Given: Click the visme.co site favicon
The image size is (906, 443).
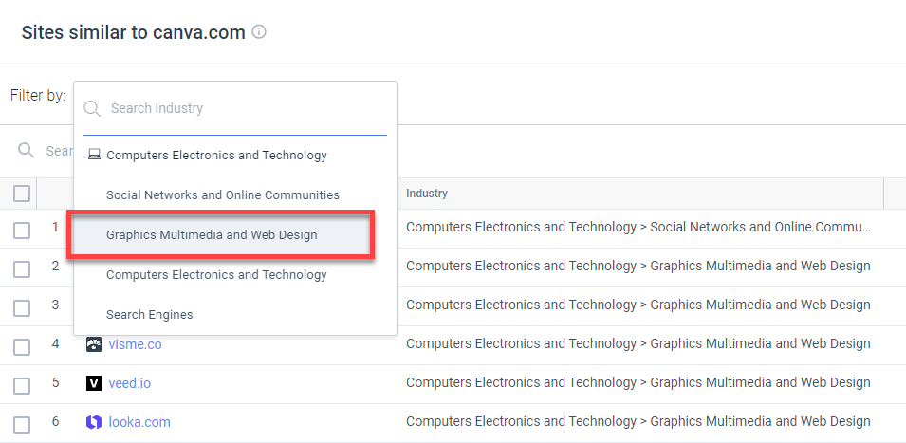Looking at the screenshot, I should tap(94, 344).
